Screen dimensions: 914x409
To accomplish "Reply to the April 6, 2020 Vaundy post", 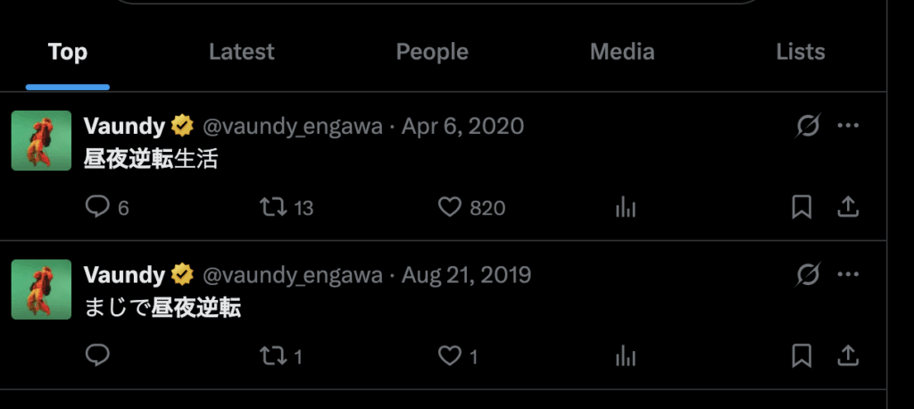I will [x=96, y=208].
